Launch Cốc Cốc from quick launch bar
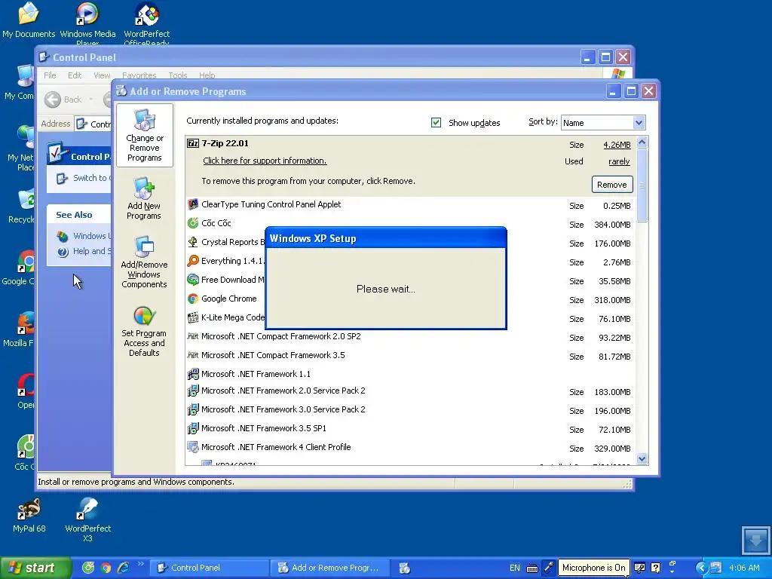The height and width of the screenshot is (579, 772). [88, 568]
